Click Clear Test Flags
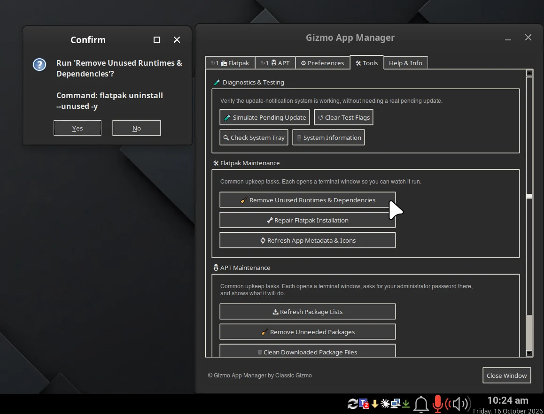 343,117
